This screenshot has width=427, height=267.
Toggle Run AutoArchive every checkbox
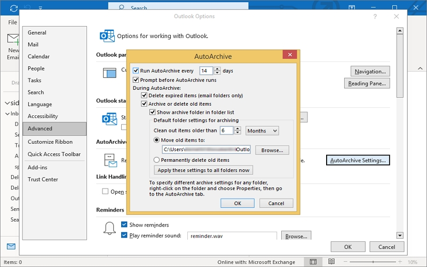pos(136,70)
